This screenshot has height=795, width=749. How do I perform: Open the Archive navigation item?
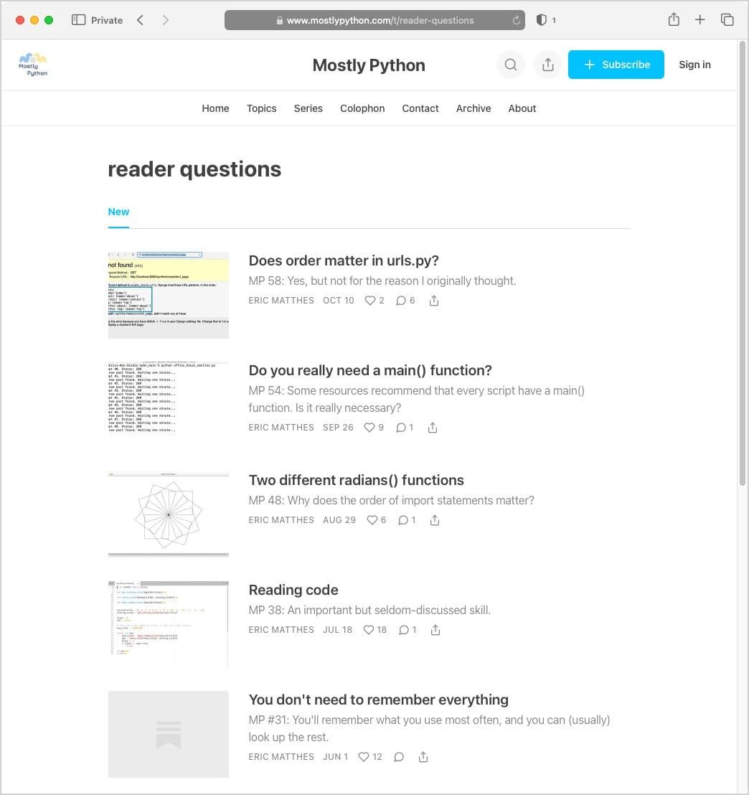coord(473,108)
